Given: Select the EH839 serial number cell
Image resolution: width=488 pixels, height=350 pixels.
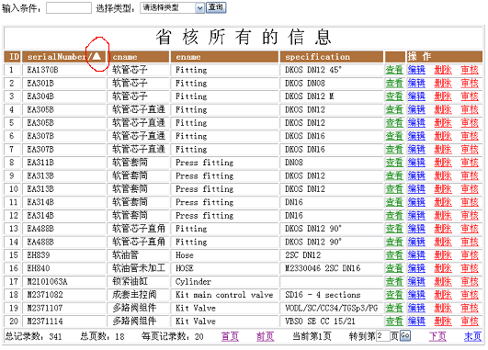Looking at the screenshot, I should pyautogui.click(x=64, y=255).
